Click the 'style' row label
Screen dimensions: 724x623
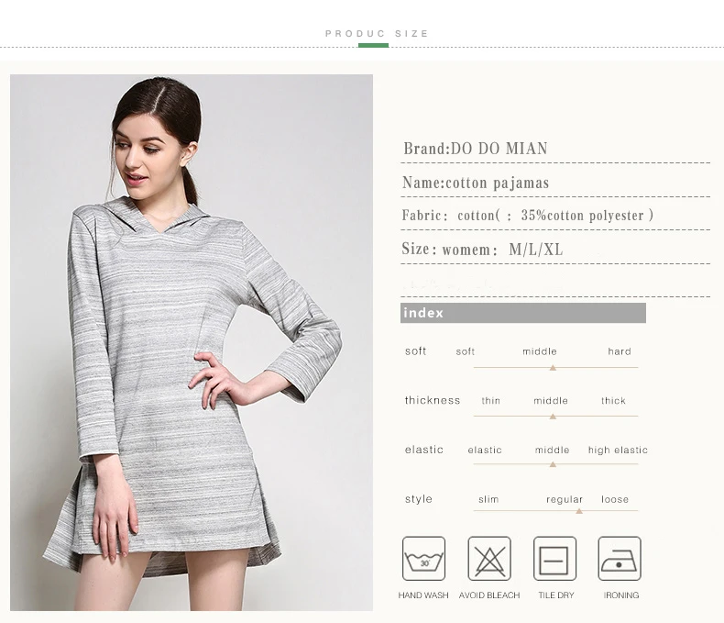pos(418,499)
